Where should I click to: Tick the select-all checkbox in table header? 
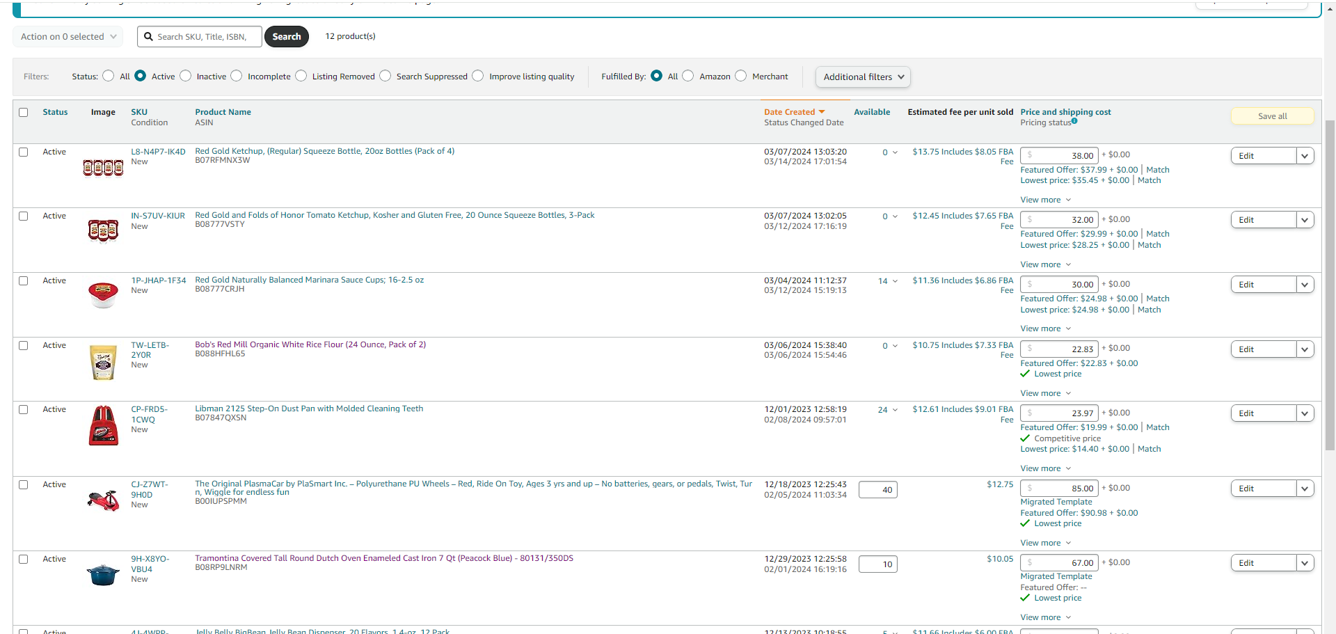tap(24, 112)
